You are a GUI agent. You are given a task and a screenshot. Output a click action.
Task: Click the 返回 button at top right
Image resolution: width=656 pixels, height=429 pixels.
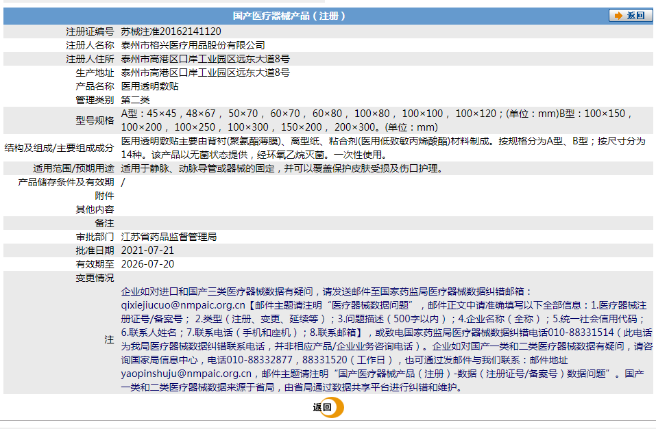630,16
